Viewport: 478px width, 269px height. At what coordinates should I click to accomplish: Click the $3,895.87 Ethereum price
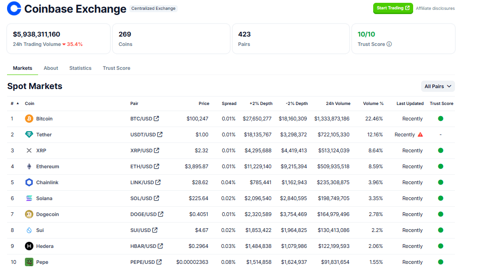click(196, 166)
